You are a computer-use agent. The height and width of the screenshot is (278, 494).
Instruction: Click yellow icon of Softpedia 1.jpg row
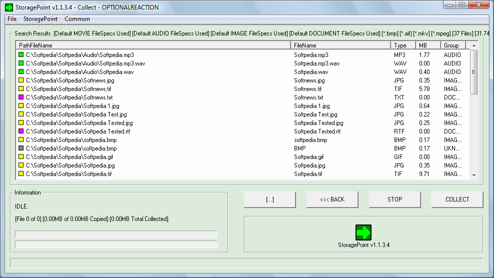click(21, 106)
